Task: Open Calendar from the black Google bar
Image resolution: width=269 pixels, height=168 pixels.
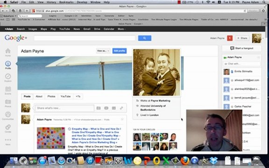Action: coord(109,29)
